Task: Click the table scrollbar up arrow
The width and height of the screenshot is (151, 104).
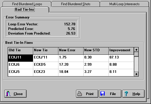Action: pyautogui.click(x=136, y=50)
